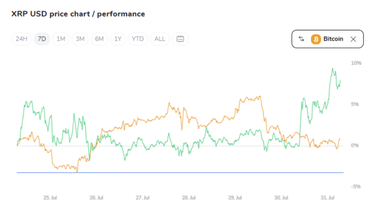
Task: Select the 24H time range
Action: point(21,39)
